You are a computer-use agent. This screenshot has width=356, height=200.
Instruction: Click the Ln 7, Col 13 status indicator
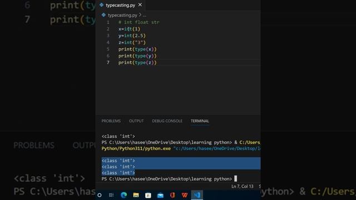[243, 187]
